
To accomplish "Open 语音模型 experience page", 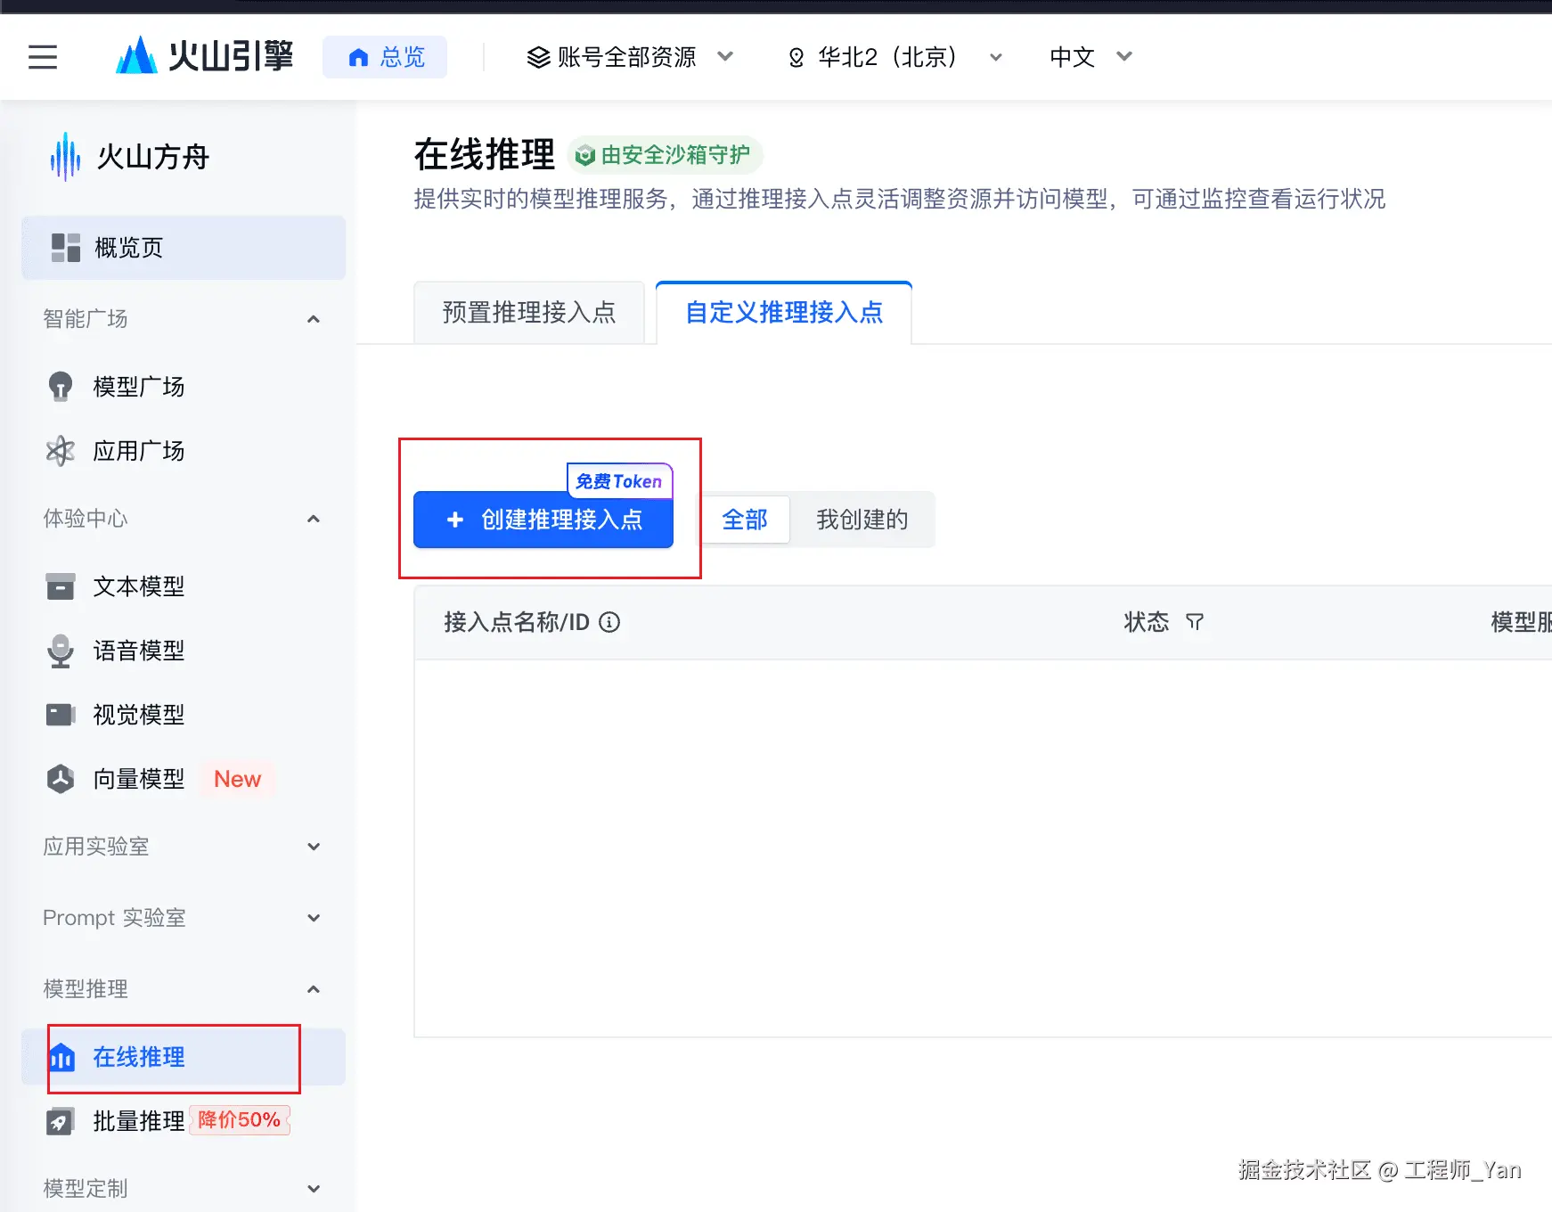I will pos(184,651).
